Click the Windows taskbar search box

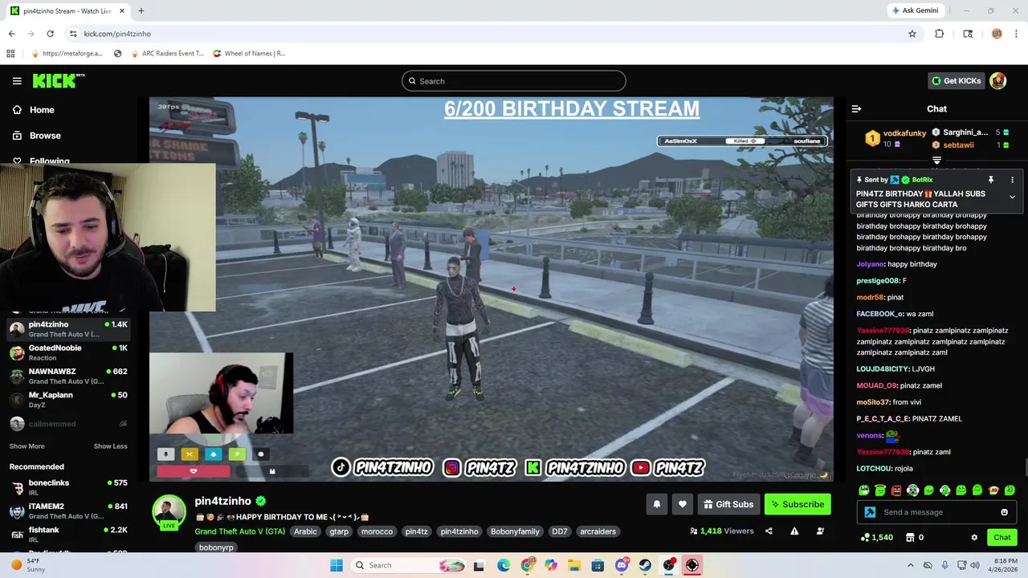coord(408,565)
